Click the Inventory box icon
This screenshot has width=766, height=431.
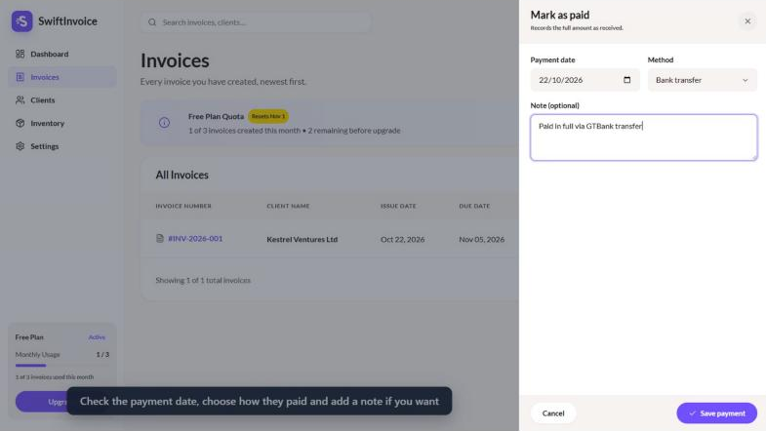point(20,123)
